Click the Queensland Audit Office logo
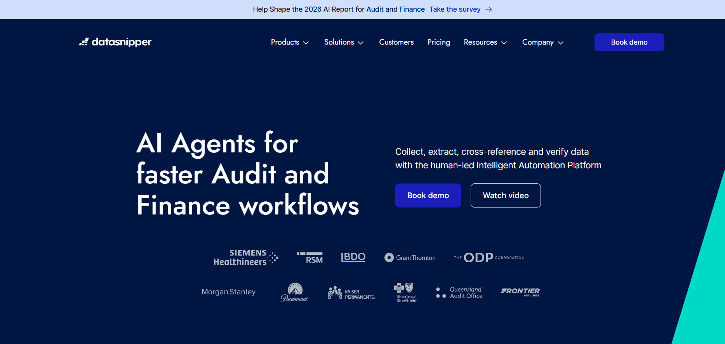This screenshot has height=344, width=725. pyautogui.click(x=459, y=292)
